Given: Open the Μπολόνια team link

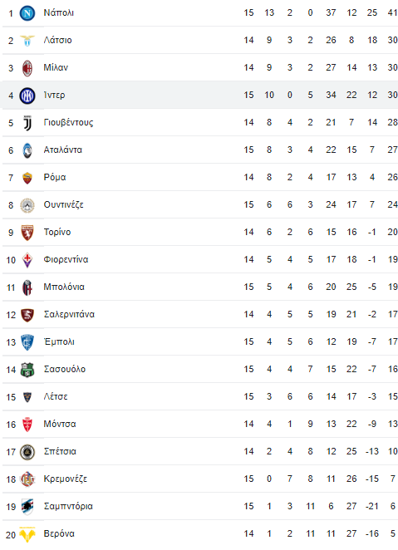Looking at the screenshot, I should 64,287.
